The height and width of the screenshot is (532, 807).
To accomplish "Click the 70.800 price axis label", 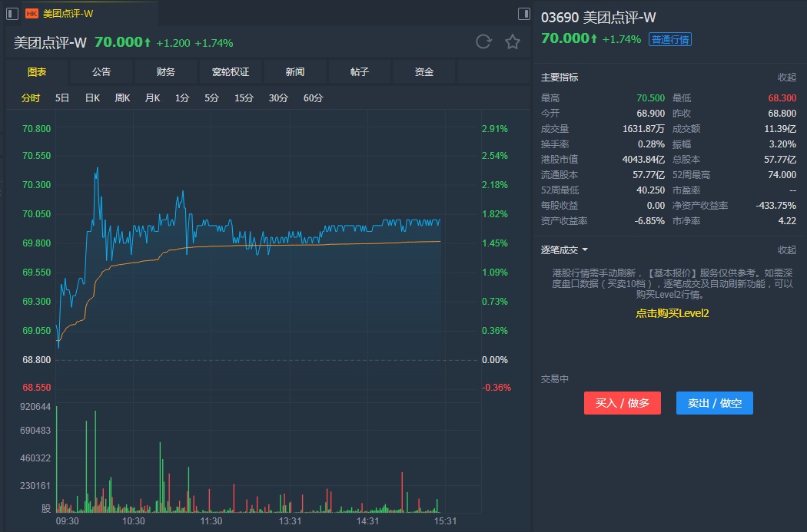I will pyautogui.click(x=37, y=128).
